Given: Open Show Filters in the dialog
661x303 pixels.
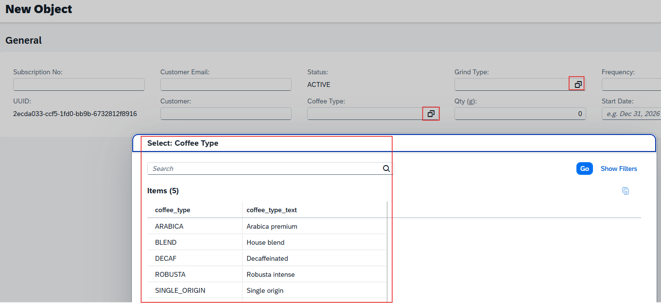Looking at the screenshot, I should click(x=619, y=168).
